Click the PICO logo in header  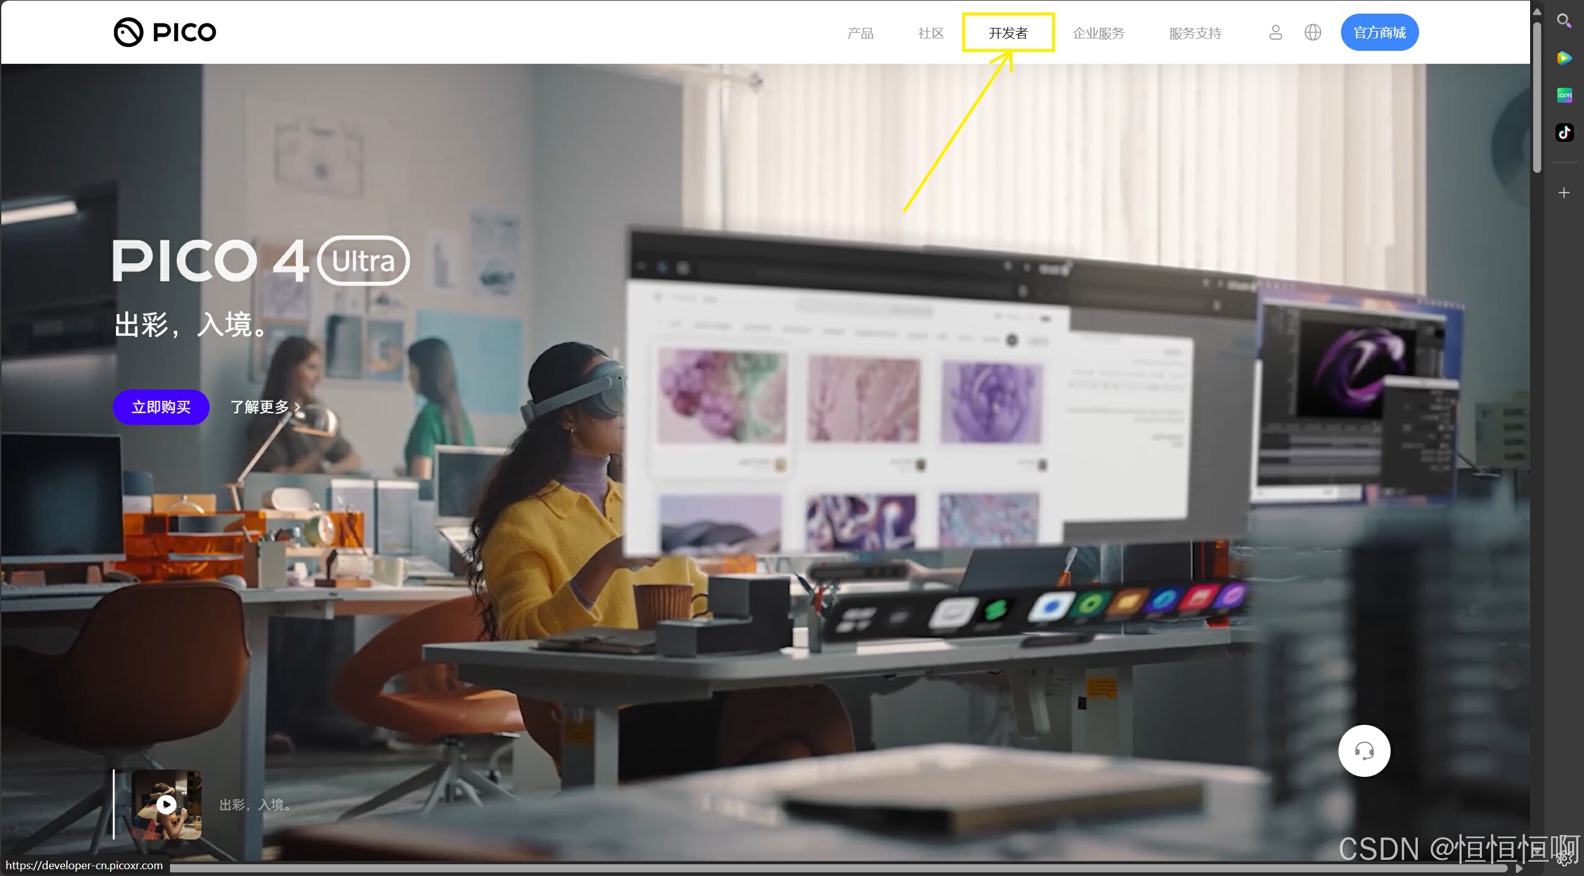coord(165,32)
